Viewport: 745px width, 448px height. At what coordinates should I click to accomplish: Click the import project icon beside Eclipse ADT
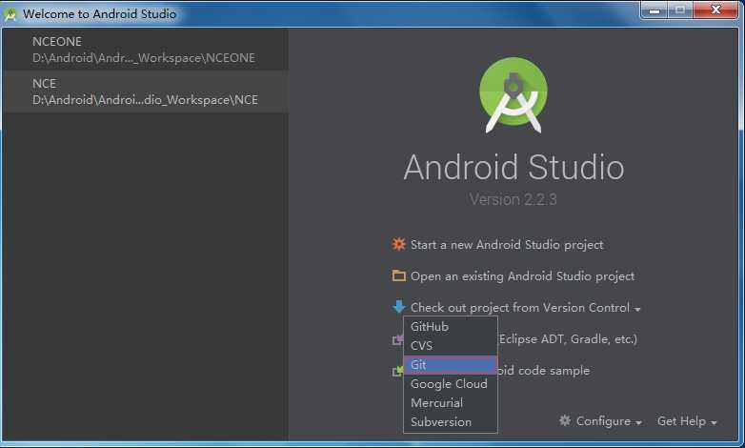[397, 339]
